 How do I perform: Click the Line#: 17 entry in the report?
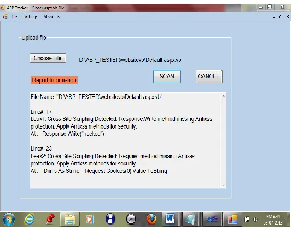(x=41, y=112)
